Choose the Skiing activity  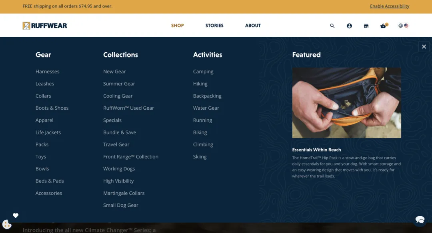(200, 157)
